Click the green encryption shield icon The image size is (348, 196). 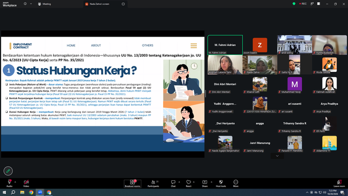click(294, 4)
